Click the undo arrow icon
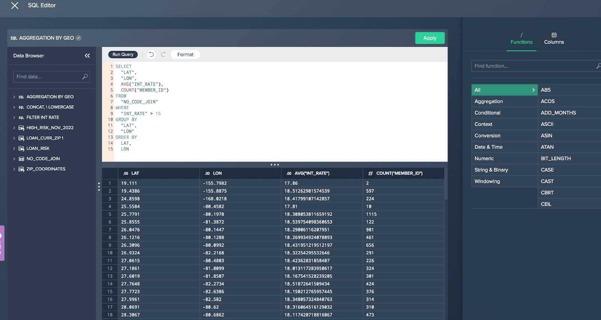This screenshot has height=320, width=601. click(x=151, y=54)
